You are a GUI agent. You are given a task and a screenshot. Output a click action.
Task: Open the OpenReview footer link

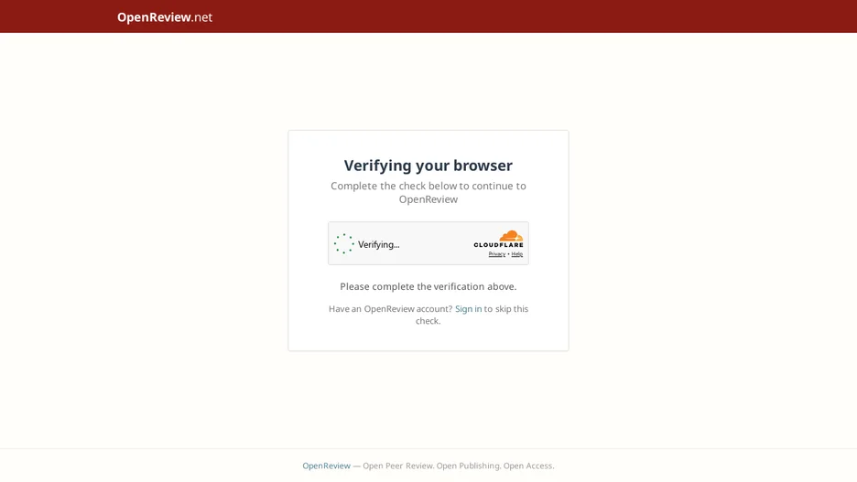pos(326,466)
